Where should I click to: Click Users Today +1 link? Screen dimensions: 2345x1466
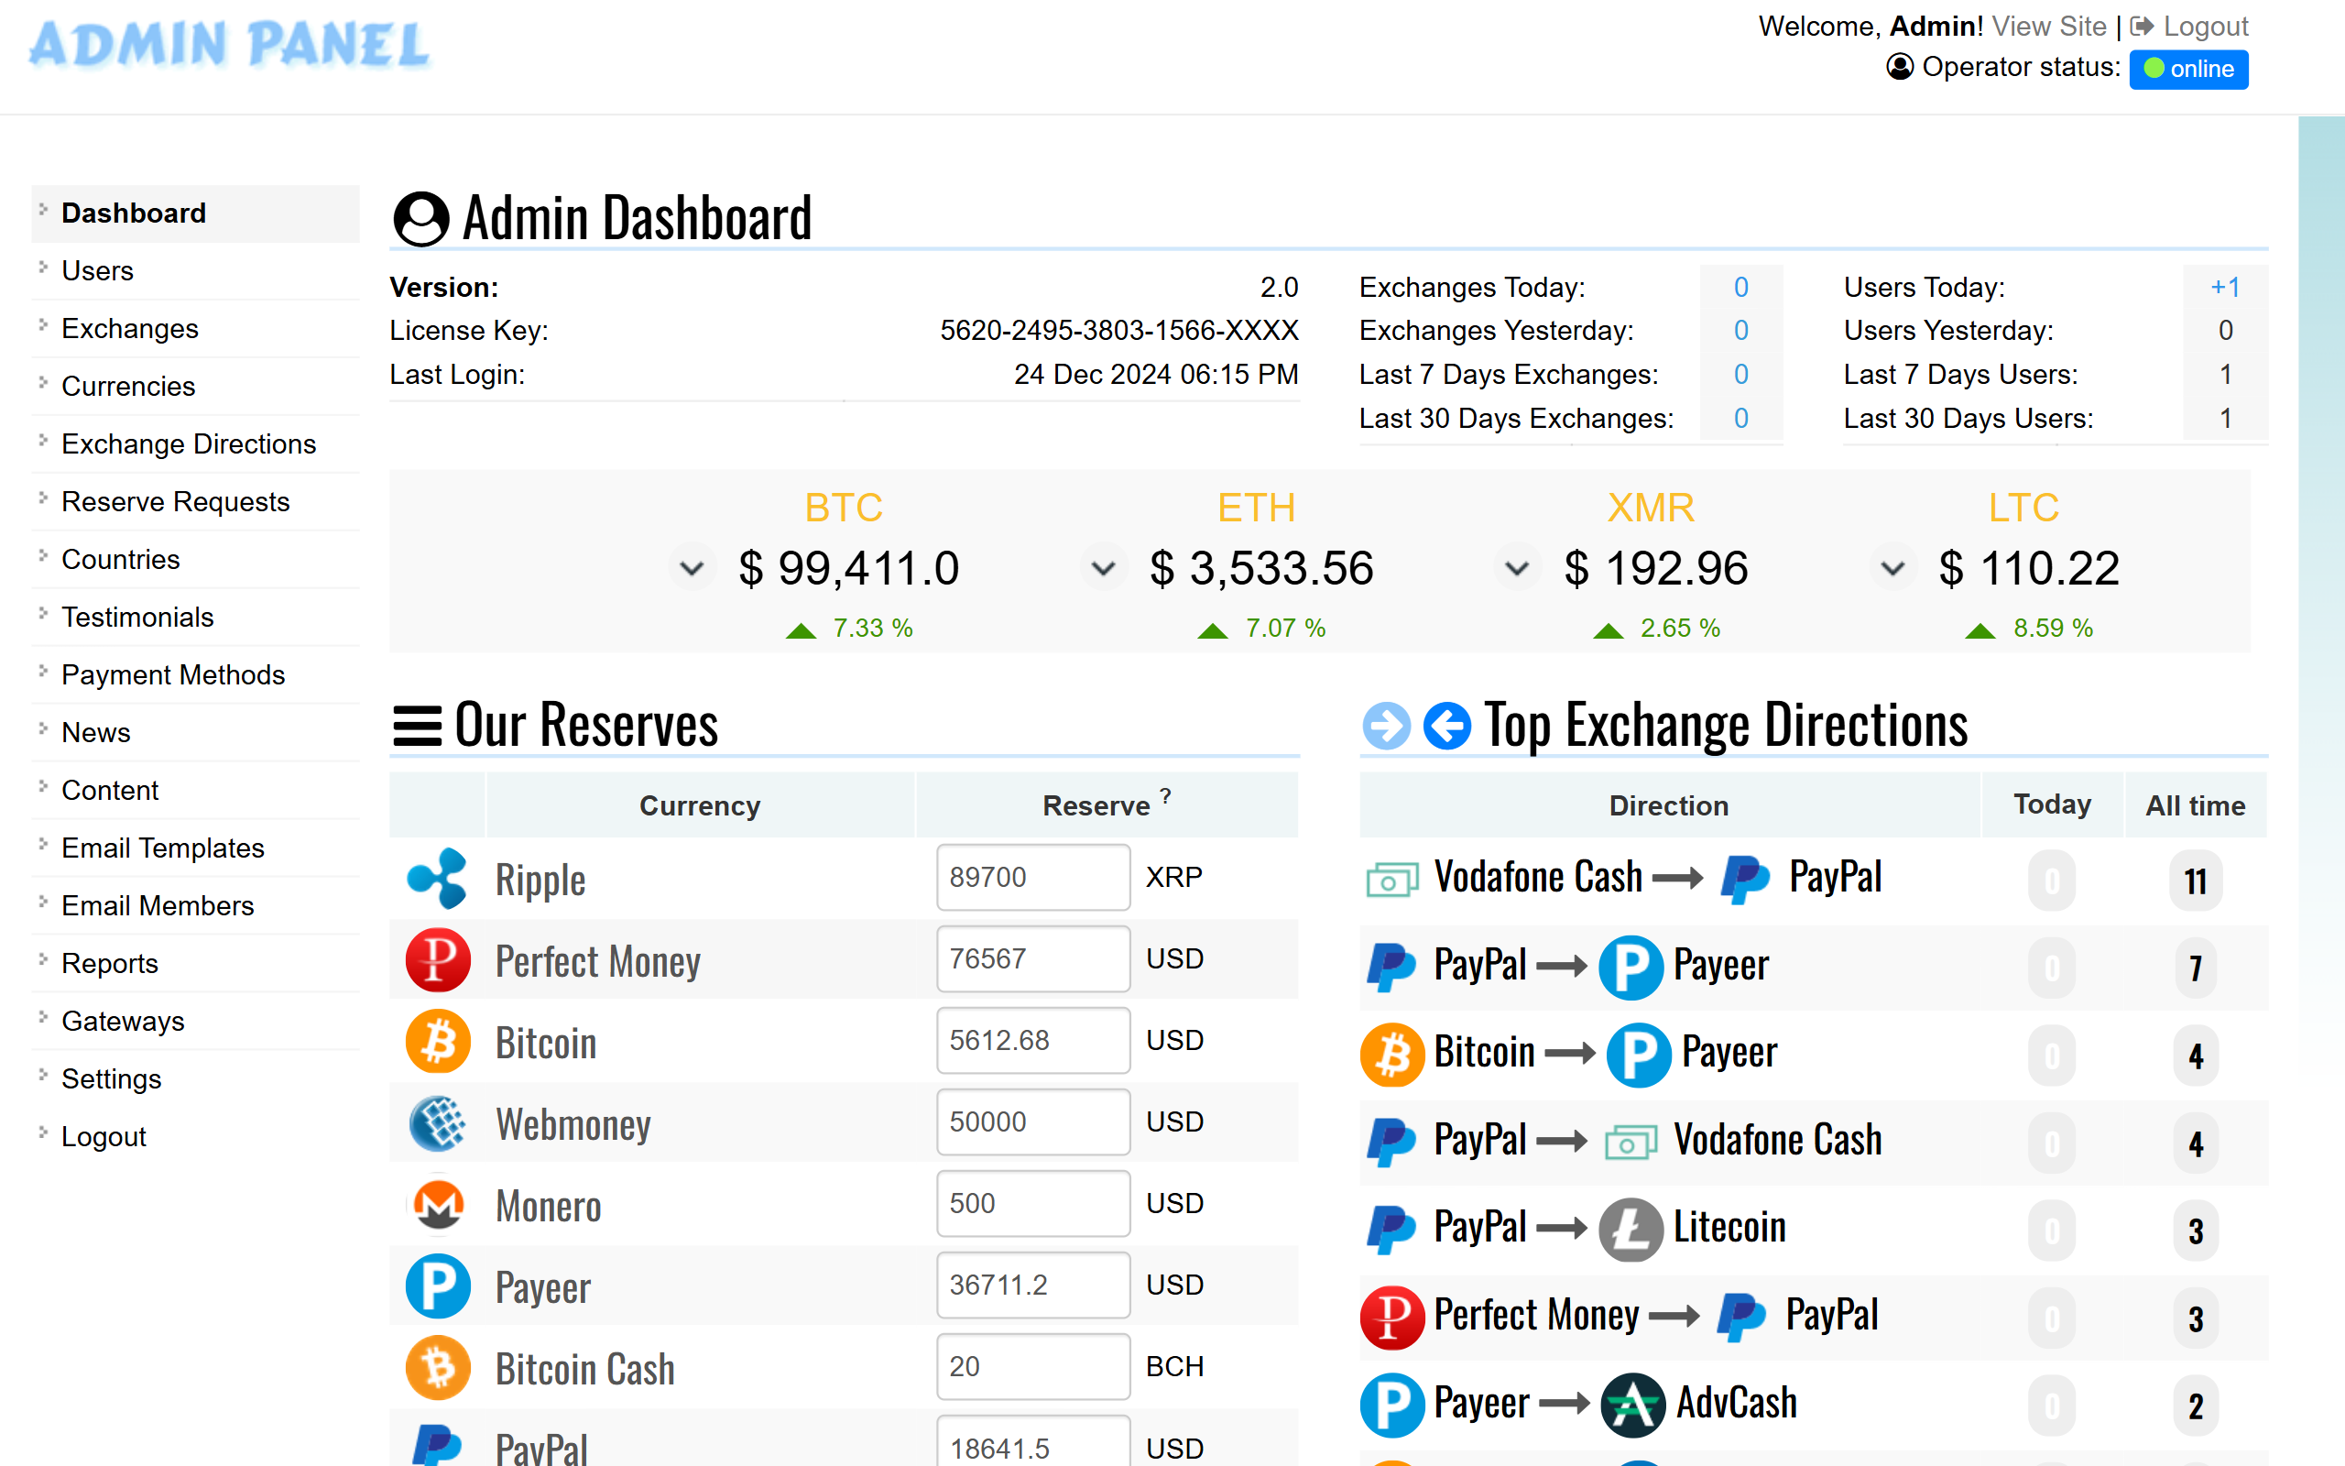[x=2225, y=287]
